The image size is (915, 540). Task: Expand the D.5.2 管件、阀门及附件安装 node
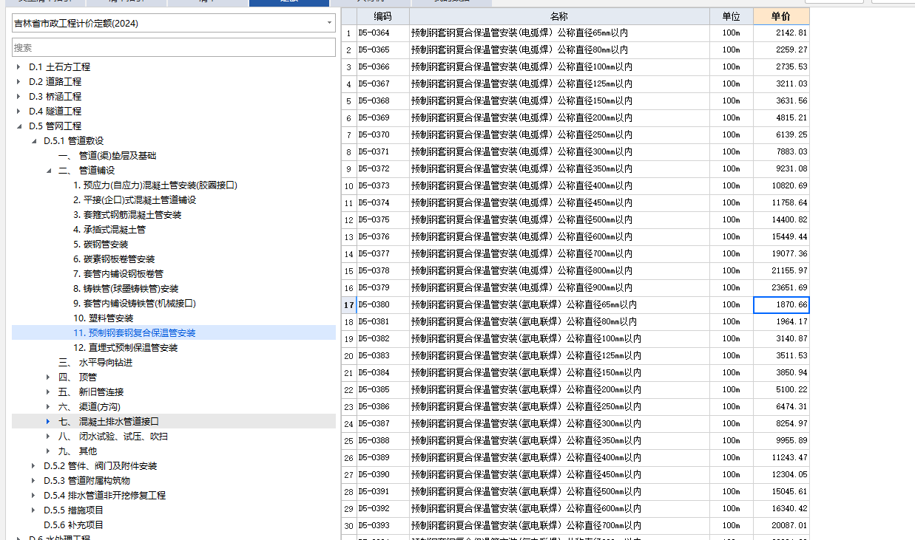(x=33, y=466)
